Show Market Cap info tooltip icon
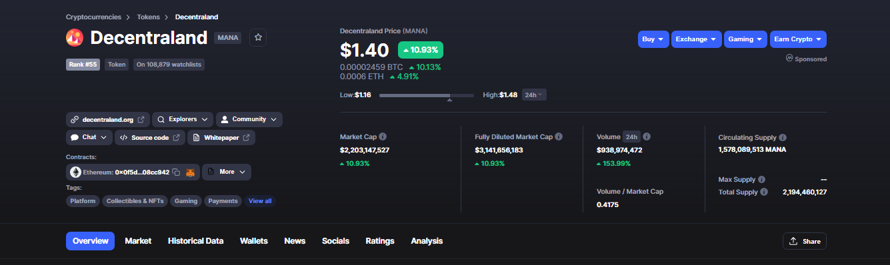The height and width of the screenshot is (265, 890). [383, 136]
